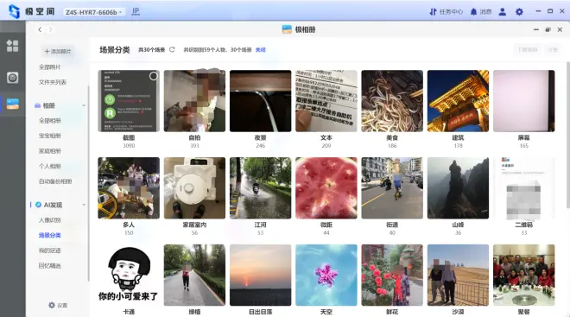Click the app grid icon in left dock
Viewport: 570px width, 317px height.
[12, 46]
